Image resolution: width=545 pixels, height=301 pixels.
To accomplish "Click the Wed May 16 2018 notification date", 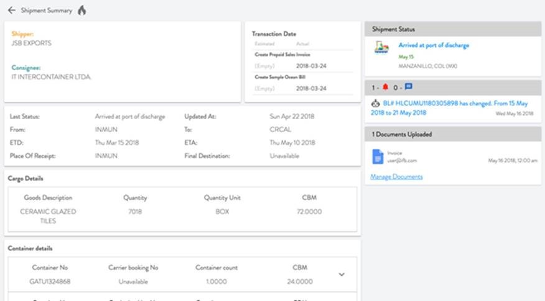I will (514, 114).
